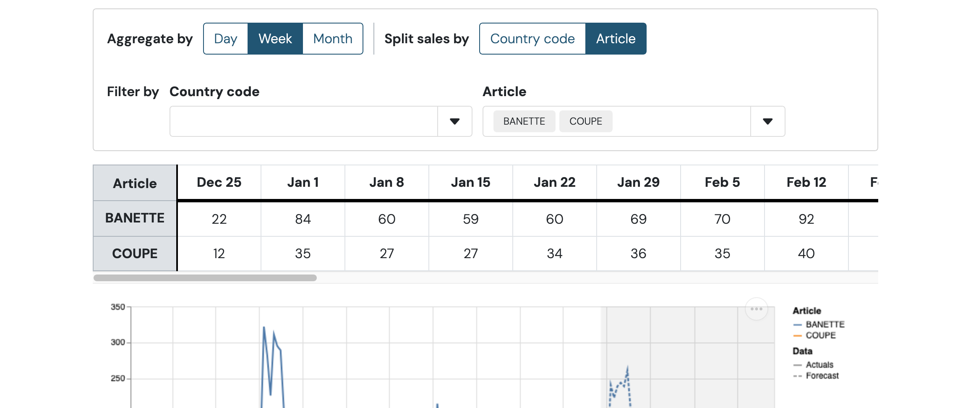Click the COUPE filter tag

[x=585, y=121]
